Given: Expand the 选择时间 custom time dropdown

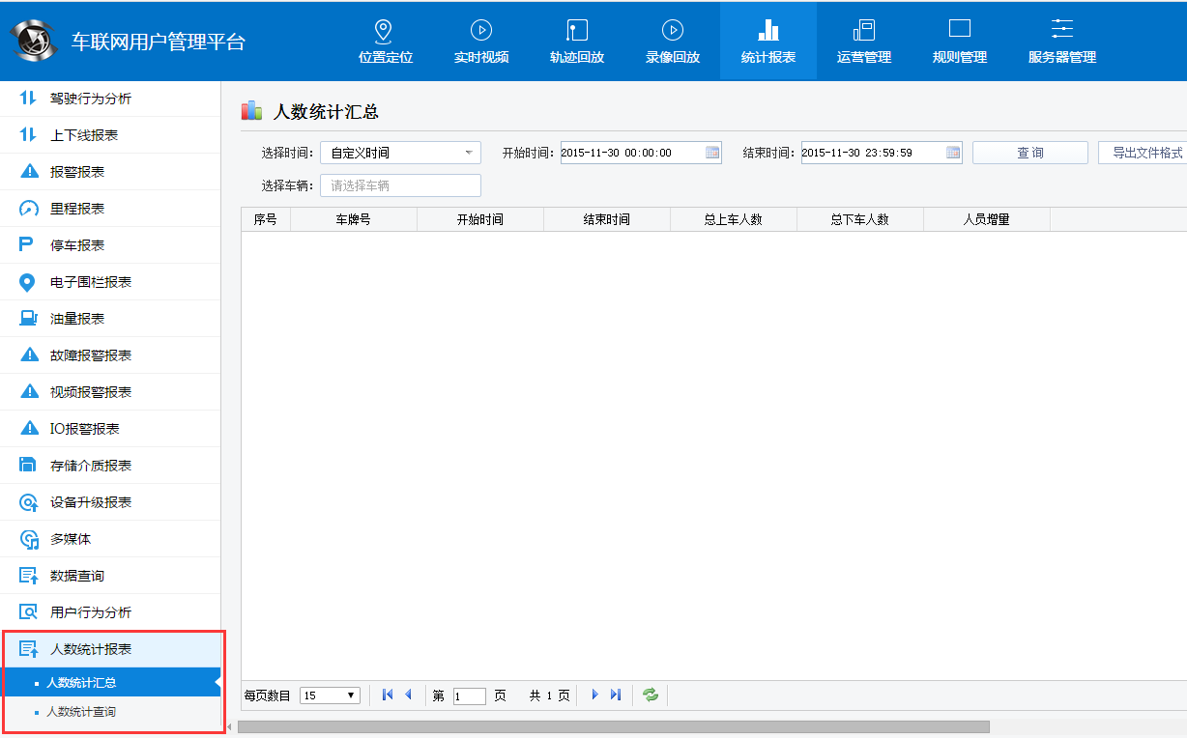Looking at the screenshot, I should tap(400, 153).
